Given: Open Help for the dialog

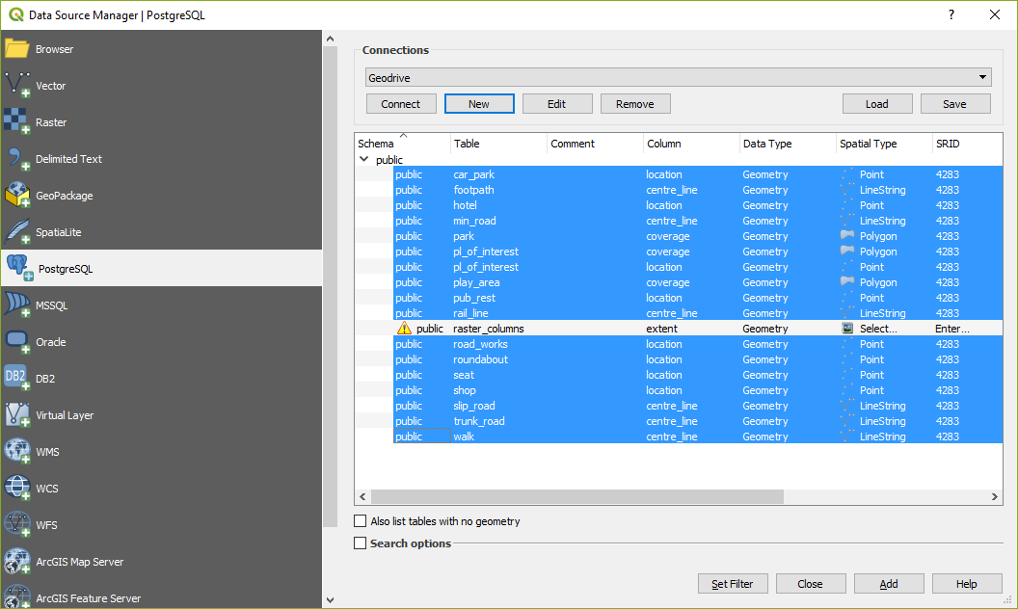Looking at the screenshot, I should point(967,584).
